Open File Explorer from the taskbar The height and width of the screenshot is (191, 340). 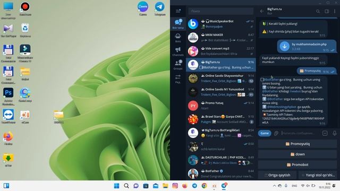(165, 186)
